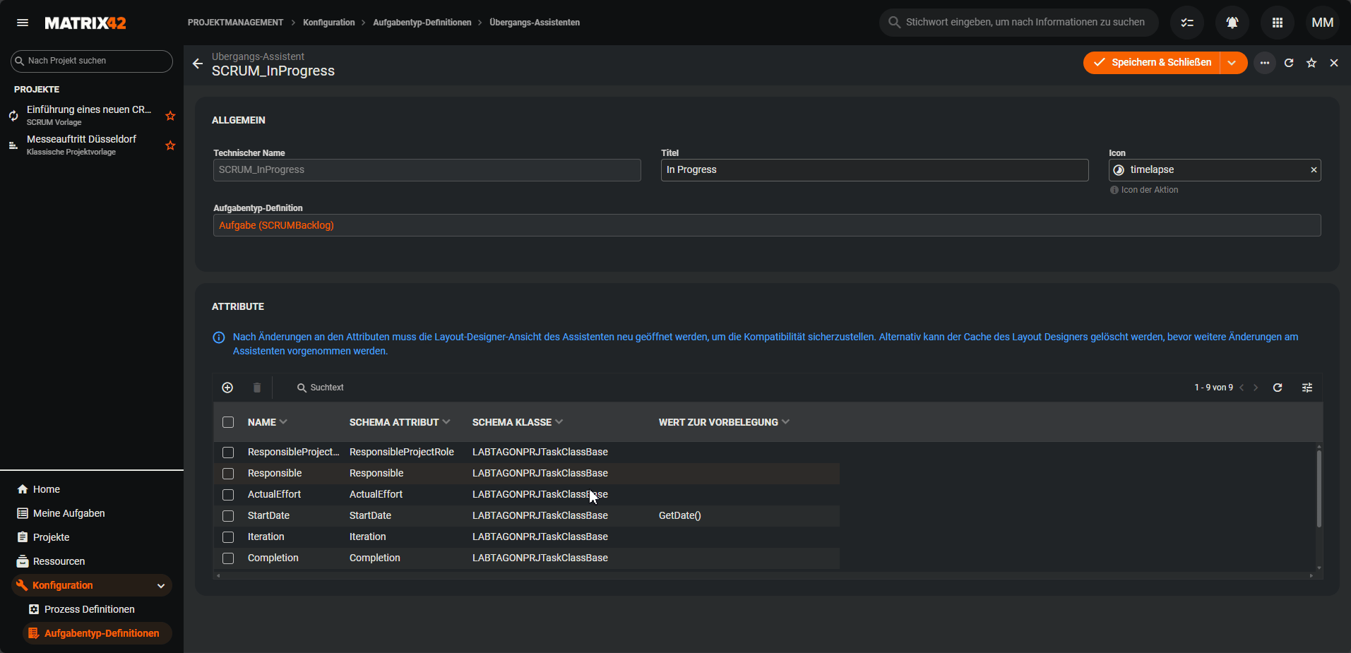The height and width of the screenshot is (653, 1351).
Task: Add this assistant to favorites with star
Action: click(1311, 63)
